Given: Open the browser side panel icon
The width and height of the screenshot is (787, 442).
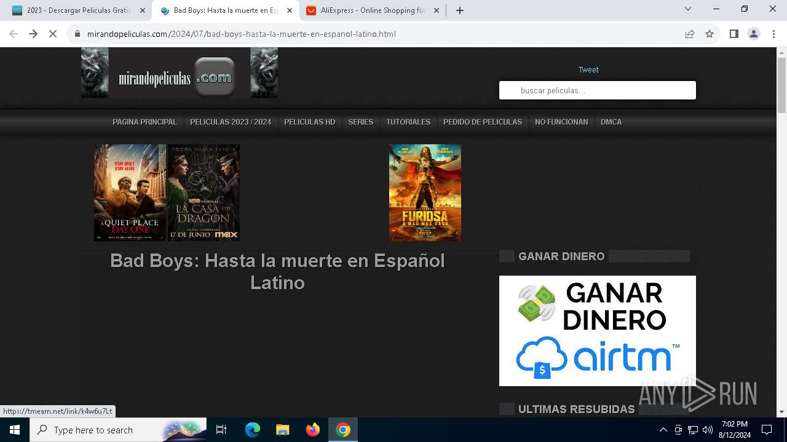Looking at the screenshot, I should click(x=734, y=34).
